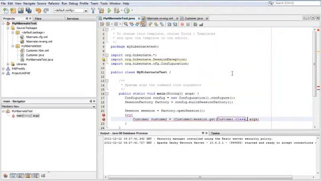Collapse the Source Packages node
The image size is (321, 181).
click(x=8, y=28)
